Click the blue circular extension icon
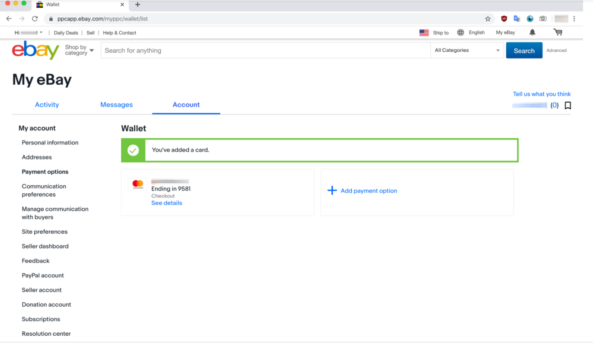Screen dimensions: 593x343 coord(530,19)
